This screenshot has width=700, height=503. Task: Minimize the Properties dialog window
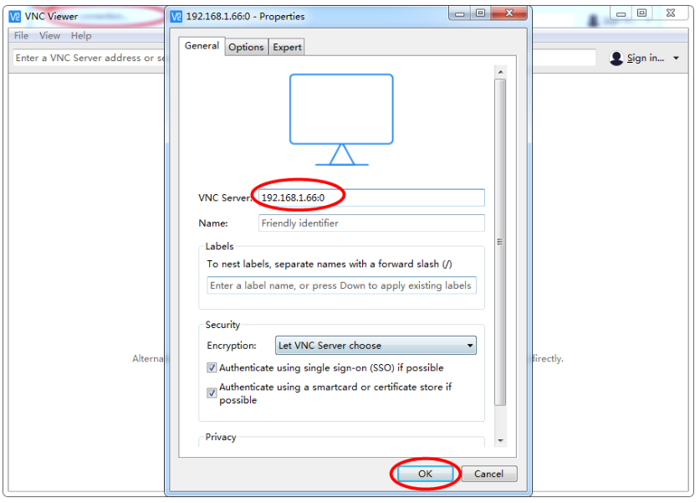[459, 13]
